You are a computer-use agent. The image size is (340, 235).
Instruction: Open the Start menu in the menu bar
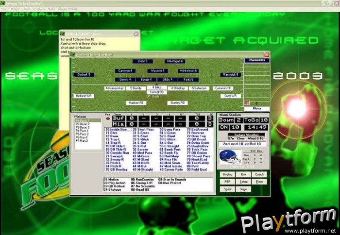(4, 9)
